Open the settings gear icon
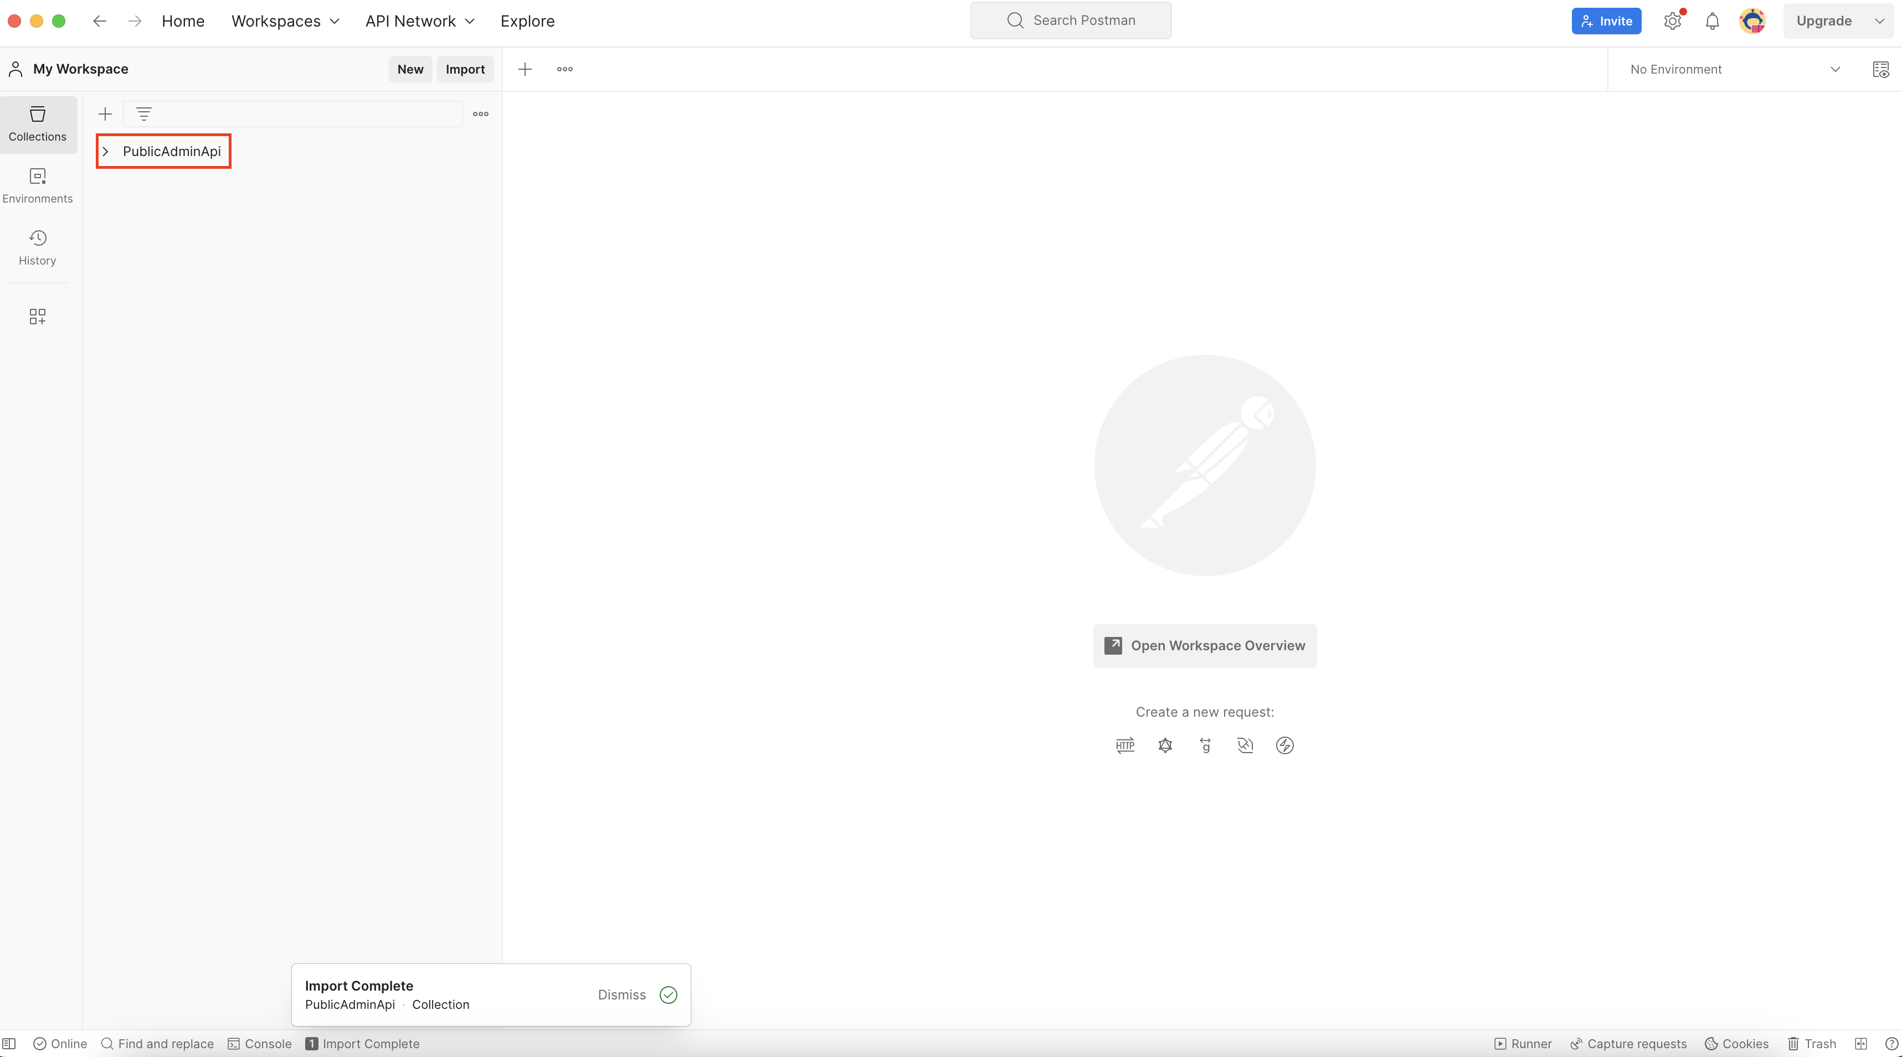 [x=1672, y=22]
